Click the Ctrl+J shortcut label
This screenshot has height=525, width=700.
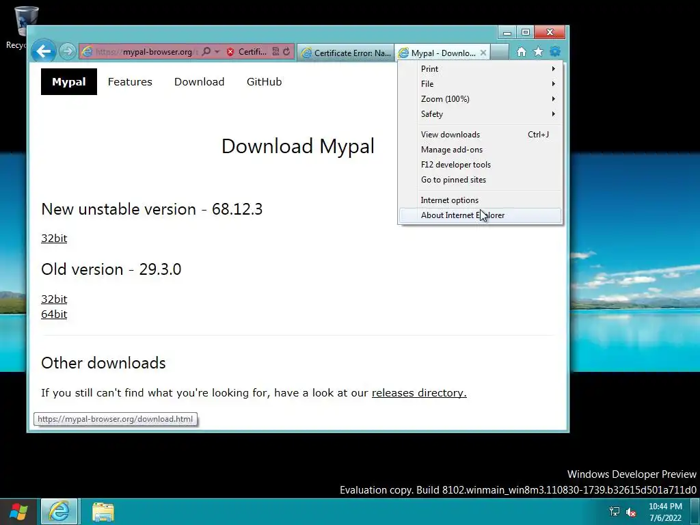[x=538, y=135]
